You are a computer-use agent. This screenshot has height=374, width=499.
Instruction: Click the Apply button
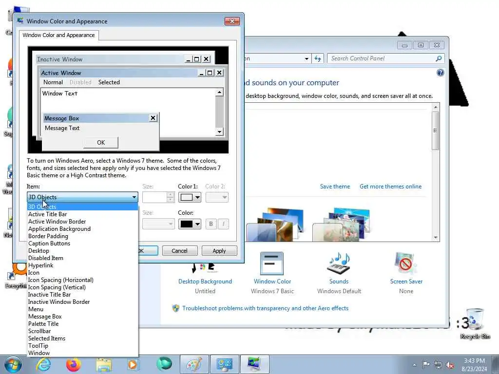point(219,251)
